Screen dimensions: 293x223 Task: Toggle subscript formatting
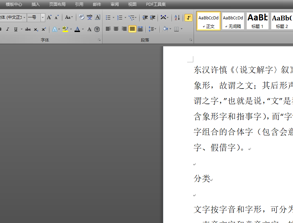pyautogui.click(x=36, y=29)
